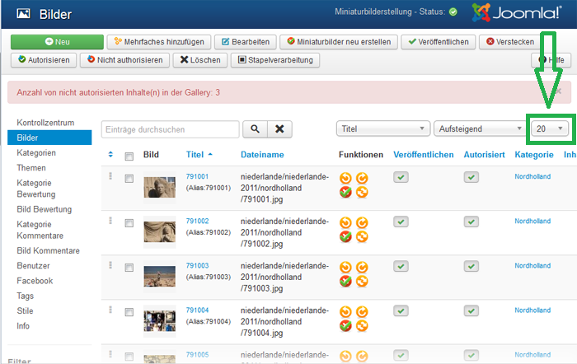Click the Bilder image icon in header
The image size is (577, 364).
(x=24, y=14)
